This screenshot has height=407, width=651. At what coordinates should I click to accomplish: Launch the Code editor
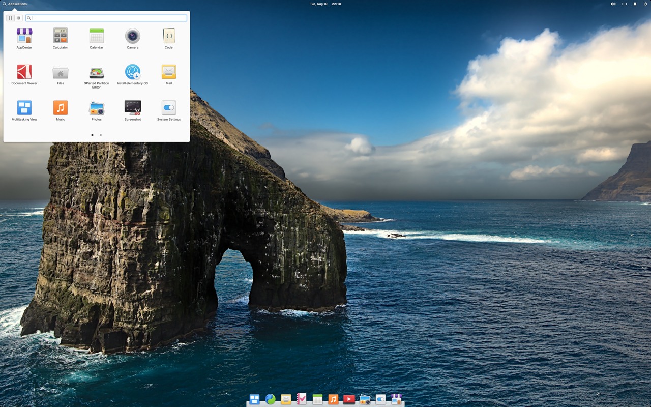(168, 36)
